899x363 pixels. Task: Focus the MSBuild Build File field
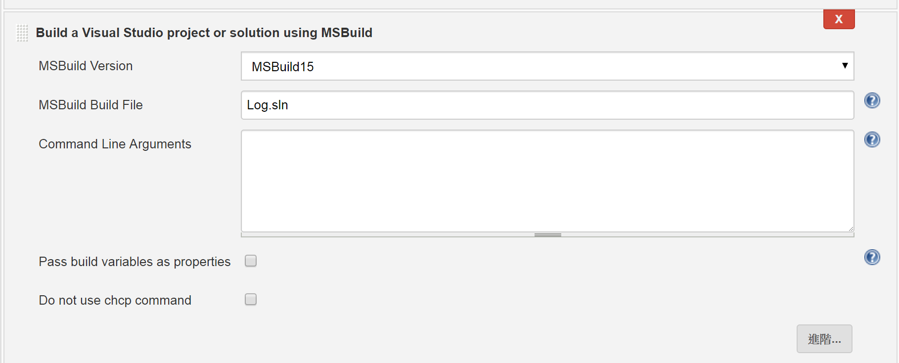(547, 105)
